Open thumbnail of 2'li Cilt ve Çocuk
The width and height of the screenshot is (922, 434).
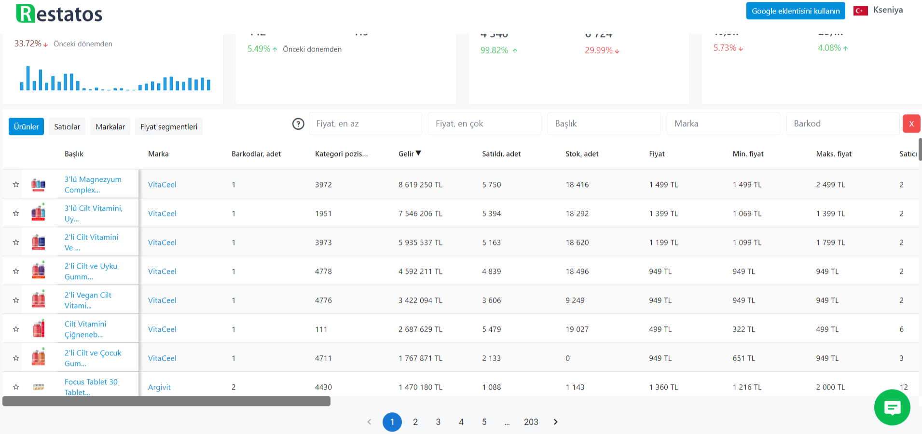pyautogui.click(x=39, y=357)
